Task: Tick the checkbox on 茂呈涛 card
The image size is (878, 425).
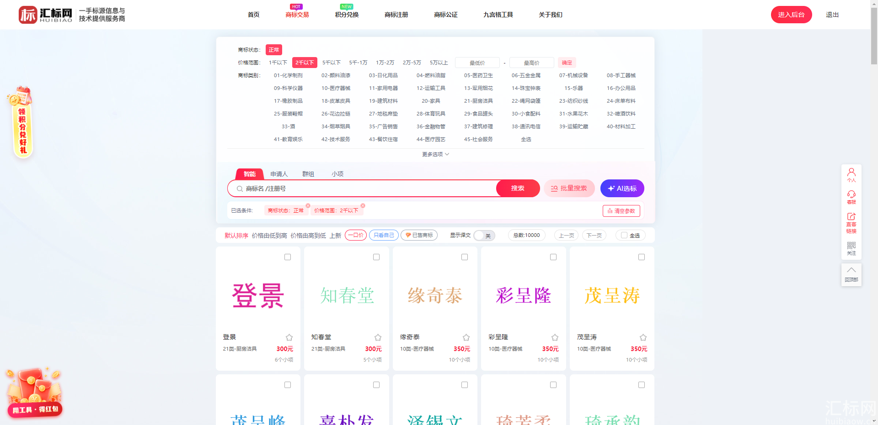Action: click(642, 257)
